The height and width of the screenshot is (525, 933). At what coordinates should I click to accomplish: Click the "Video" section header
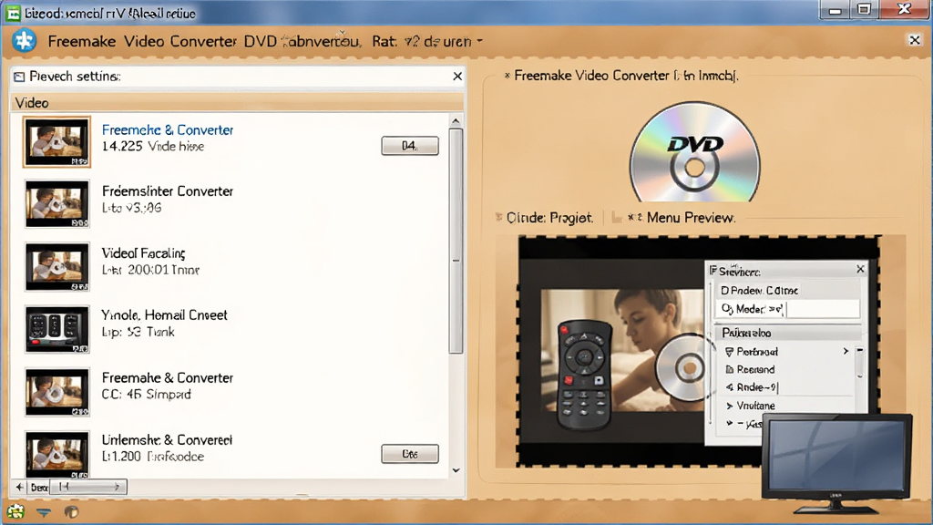click(237, 103)
